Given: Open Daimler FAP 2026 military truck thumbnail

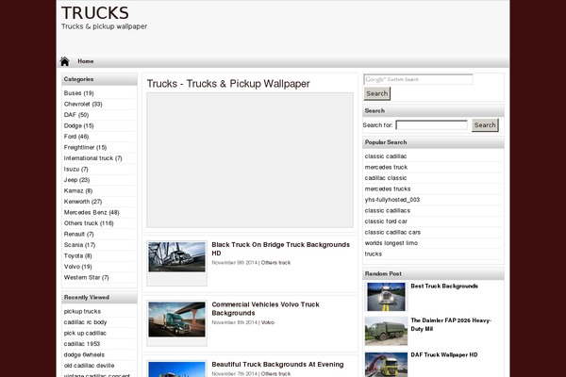Looking at the screenshot, I should pos(386,331).
